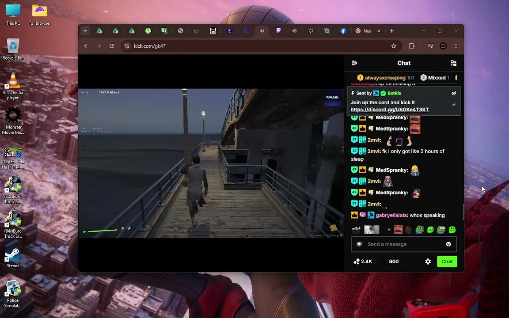Switch to the purple Twitch tab
This screenshot has width=509, height=318.
pos(278,31)
